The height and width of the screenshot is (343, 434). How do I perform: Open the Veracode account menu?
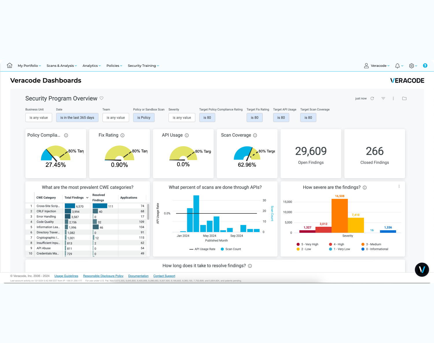[380, 66]
